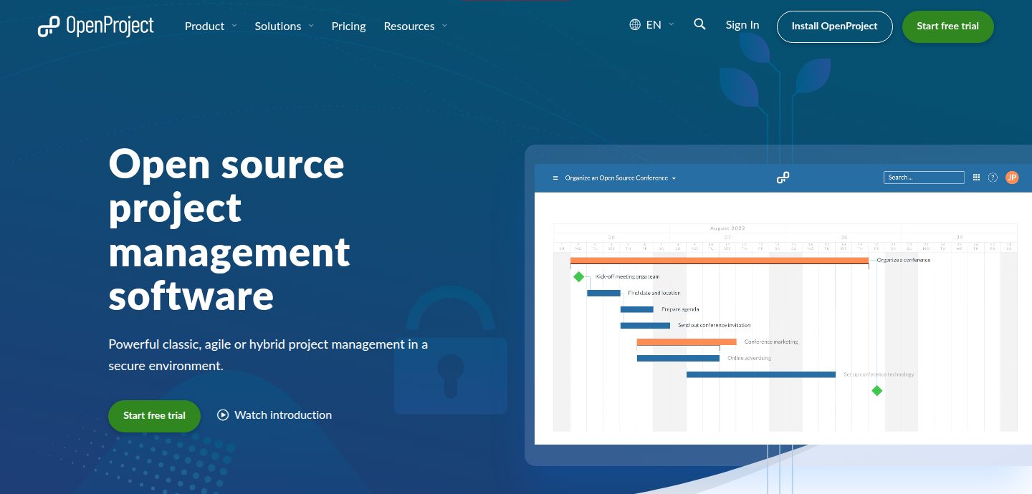Viewport: 1032px width, 494px height.
Task: Open the search magnifier icon in the navbar
Action: coord(700,24)
